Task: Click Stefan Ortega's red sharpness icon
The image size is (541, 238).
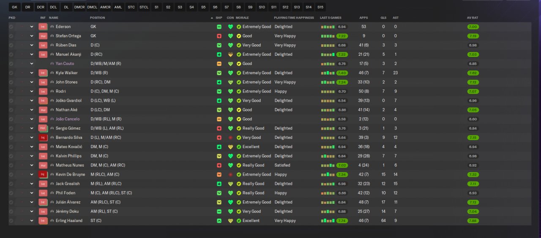Action: tap(219, 36)
